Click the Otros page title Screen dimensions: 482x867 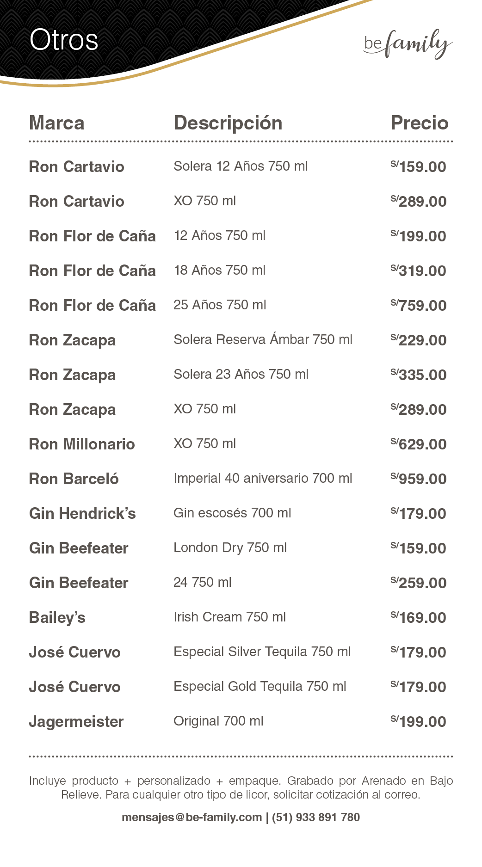[64, 40]
